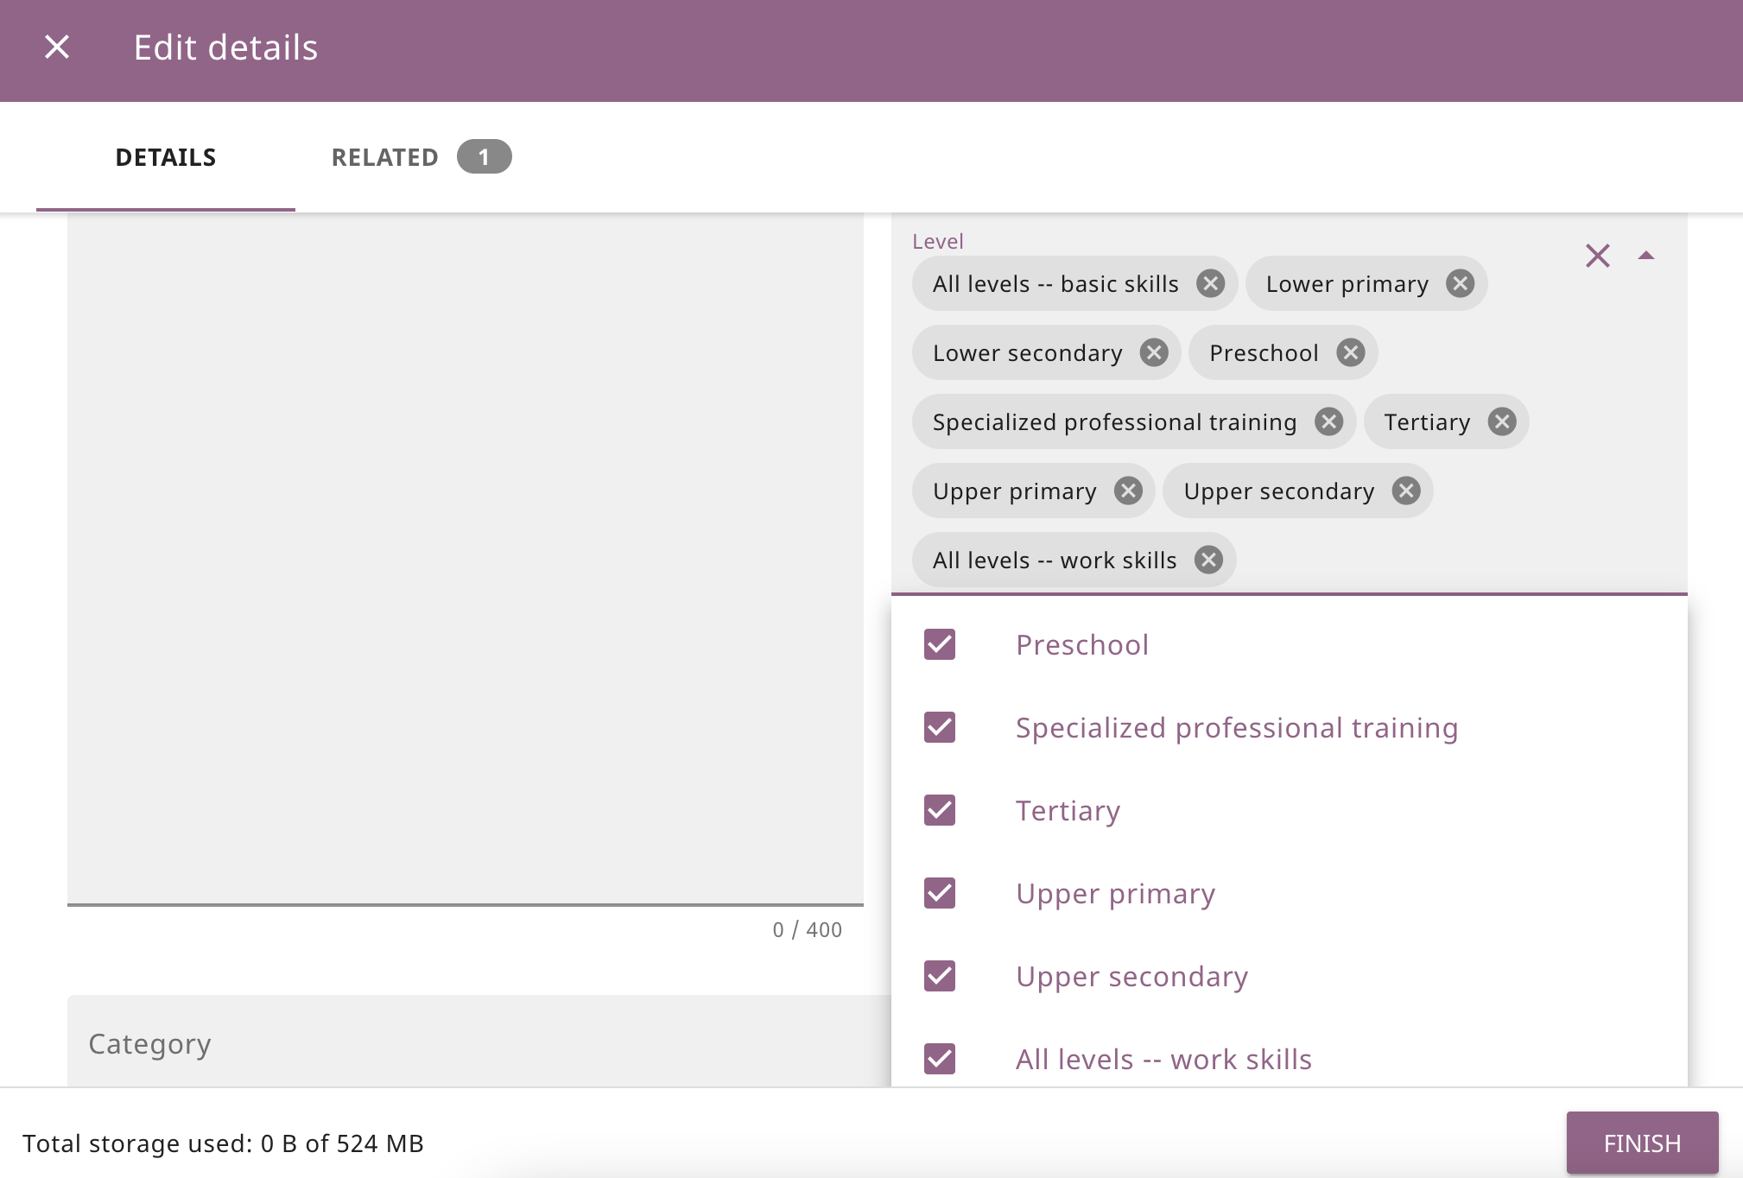Uncheck the Upper primary checkbox

939,893
